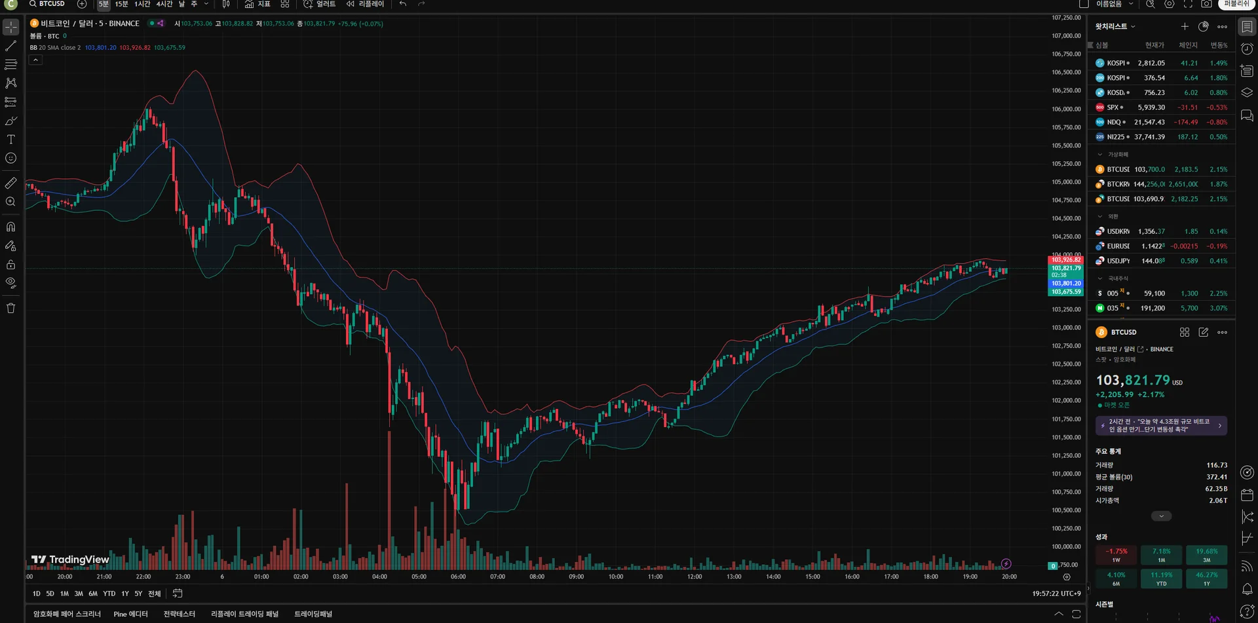Viewport: 1258px width, 623px height.
Task: Click the 1Y performance 46.27% tile
Action: point(1207,578)
